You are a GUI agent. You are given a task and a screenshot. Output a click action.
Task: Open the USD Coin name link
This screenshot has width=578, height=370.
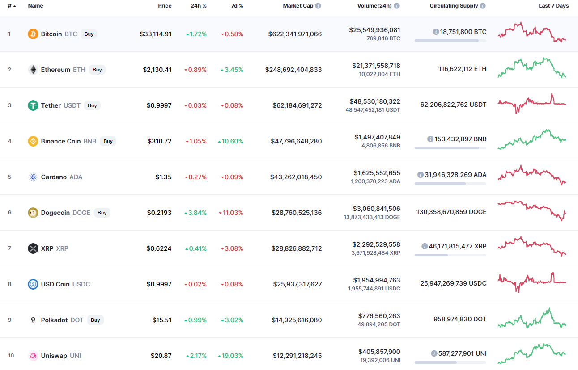(55, 284)
